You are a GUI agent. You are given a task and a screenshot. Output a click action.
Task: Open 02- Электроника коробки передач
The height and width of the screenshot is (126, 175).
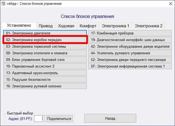[x=45, y=40]
